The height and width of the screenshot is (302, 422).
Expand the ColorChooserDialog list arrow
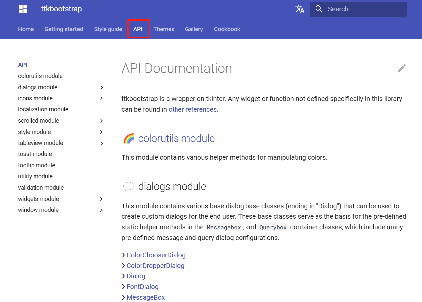123,255
